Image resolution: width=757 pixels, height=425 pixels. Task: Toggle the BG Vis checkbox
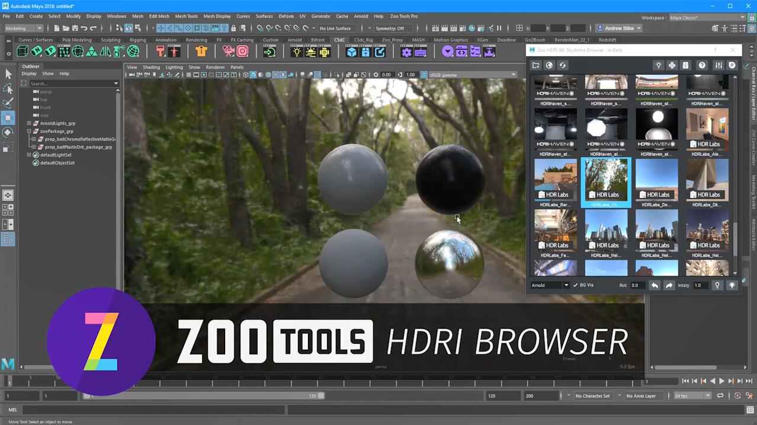(x=576, y=285)
